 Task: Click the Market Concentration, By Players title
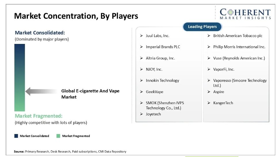point(76,16)
